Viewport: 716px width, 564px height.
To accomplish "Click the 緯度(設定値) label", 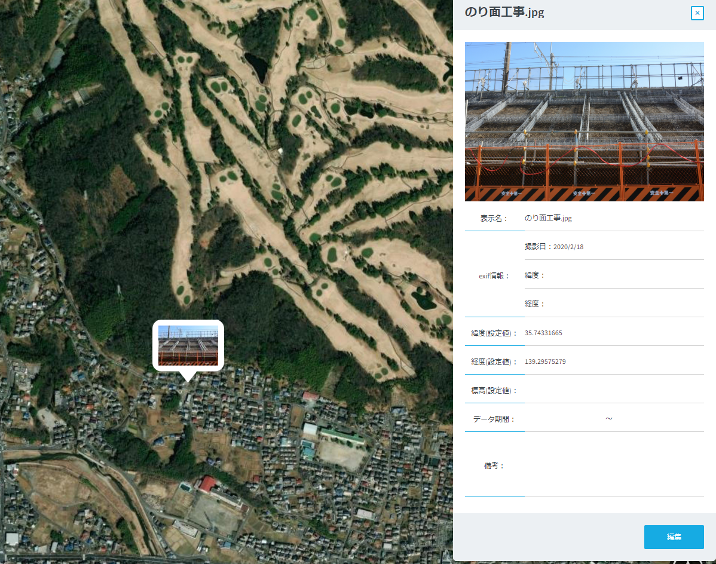I will click(x=494, y=333).
